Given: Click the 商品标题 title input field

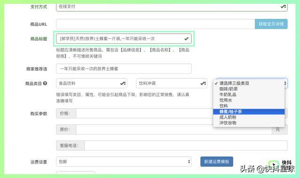Looking at the screenshot, I should 124,39.
